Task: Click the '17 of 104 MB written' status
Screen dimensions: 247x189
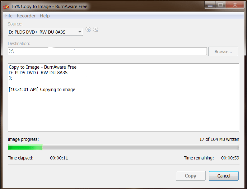Action: (219, 139)
